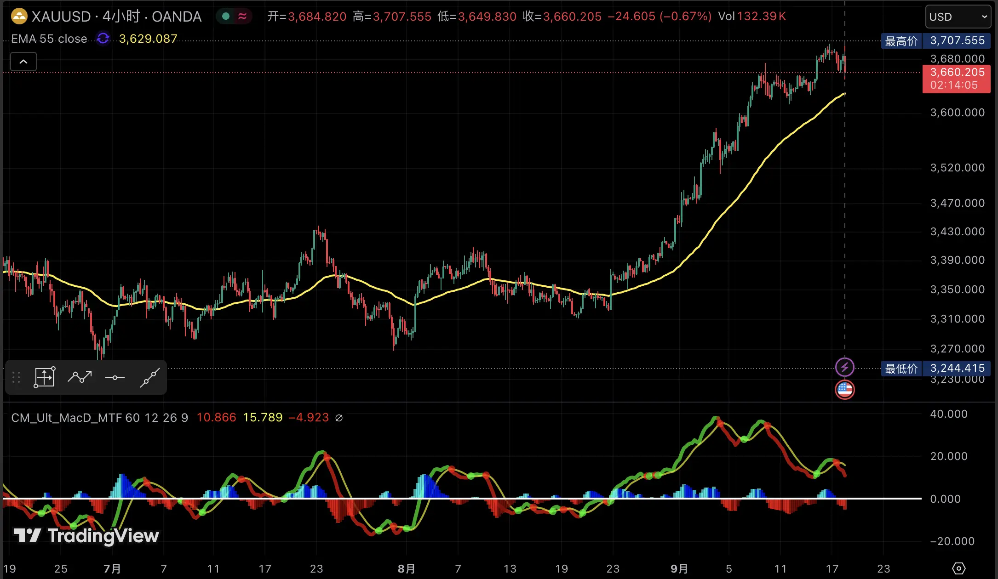Click the EMA 55 purple refresh icon
Screen dimensions: 998x579
click(x=103, y=39)
